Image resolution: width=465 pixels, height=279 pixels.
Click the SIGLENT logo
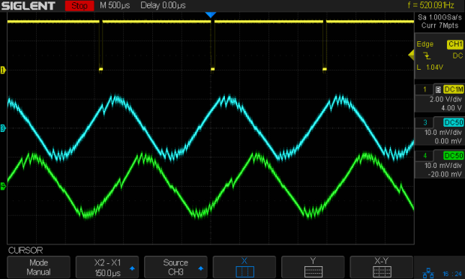(x=28, y=6)
